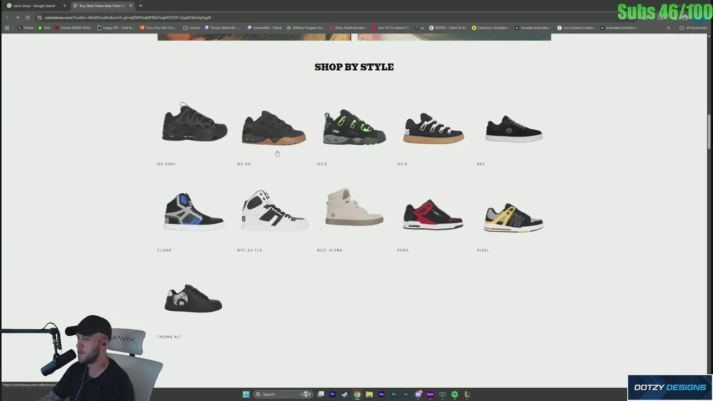Open the Troma Alt shoe image

point(193,298)
